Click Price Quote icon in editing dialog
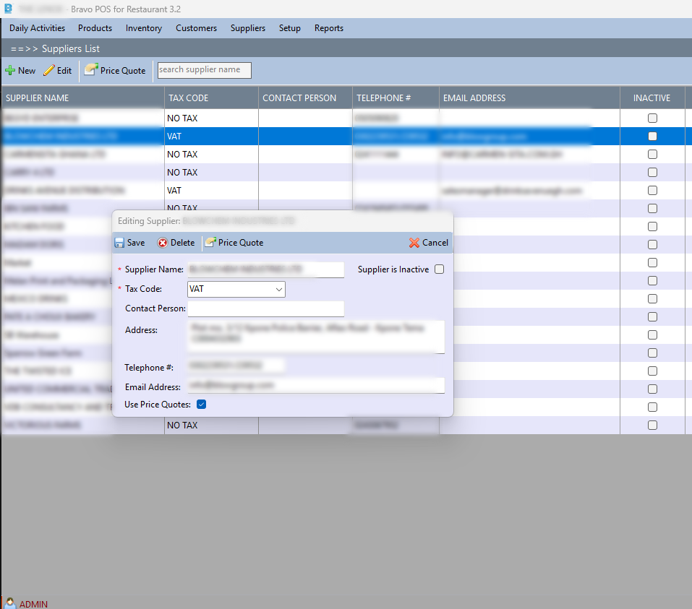Viewport: 692px width, 609px height. click(210, 243)
